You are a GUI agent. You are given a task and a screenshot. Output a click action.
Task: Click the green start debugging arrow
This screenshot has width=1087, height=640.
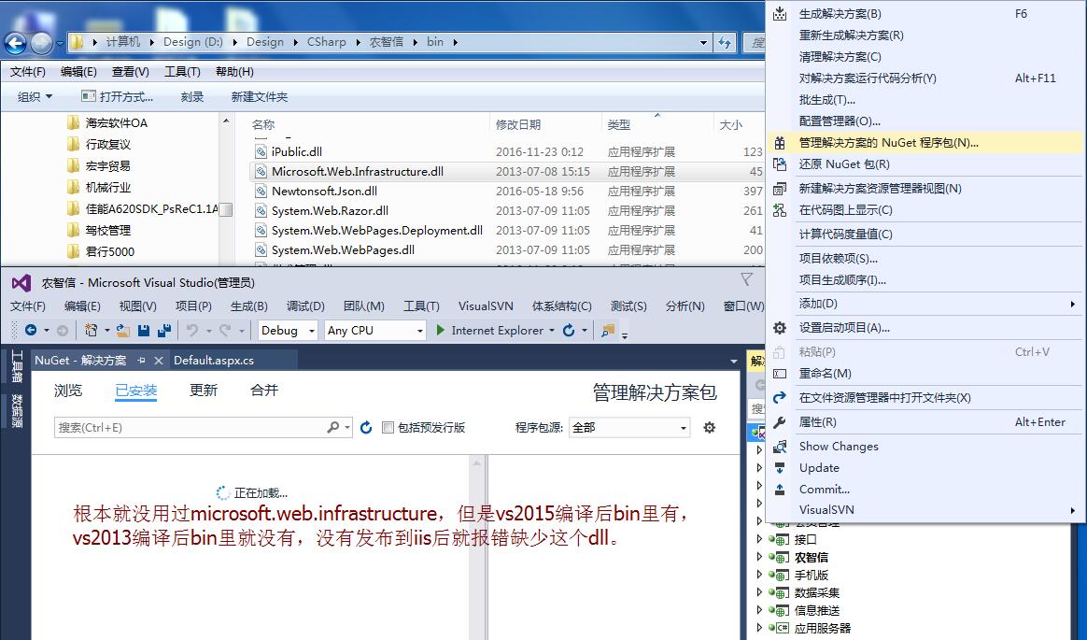pyautogui.click(x=440, y=330)
